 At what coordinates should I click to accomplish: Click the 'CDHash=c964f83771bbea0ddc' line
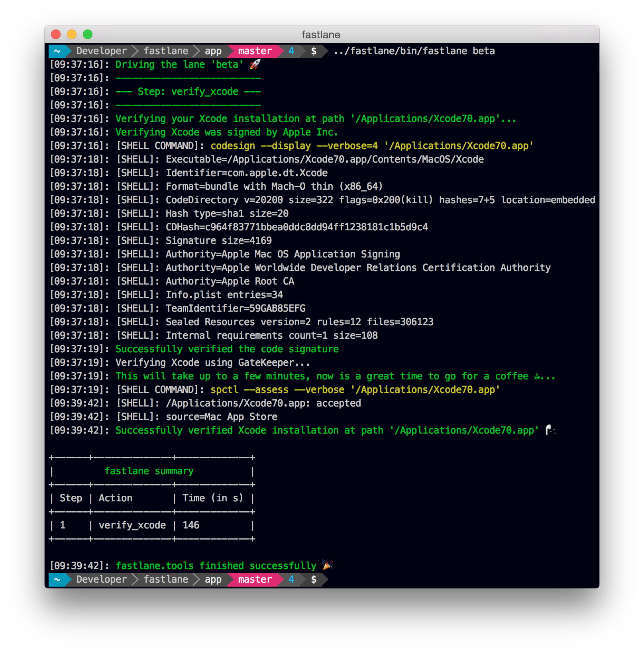[x=297, y=227]
